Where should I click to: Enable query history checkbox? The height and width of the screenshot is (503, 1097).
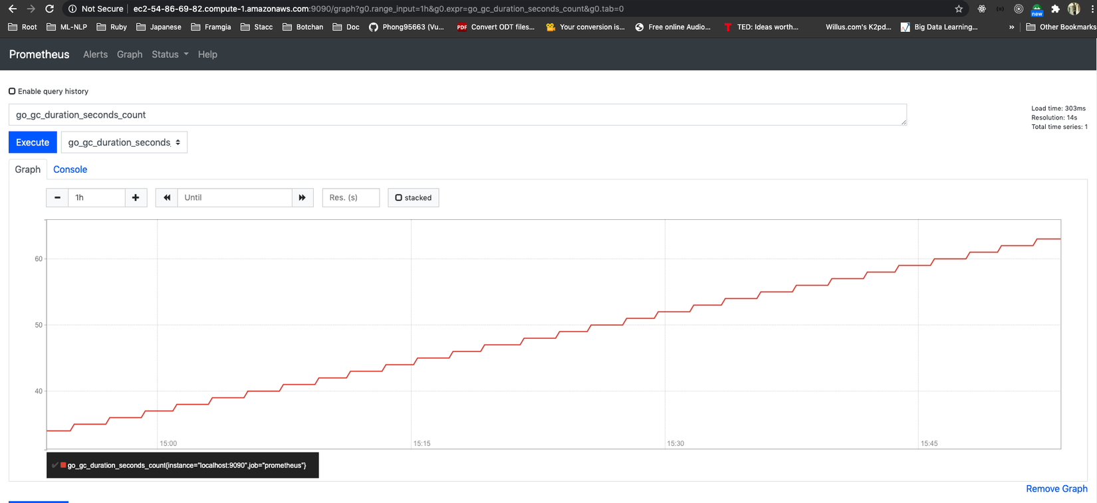pyautogui.click(x=12, y=91)
